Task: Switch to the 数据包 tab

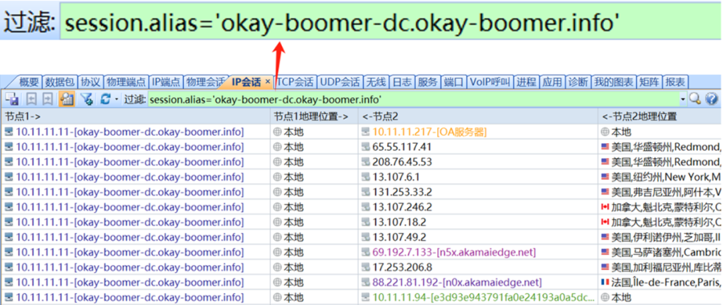Action: pos(60,82)
